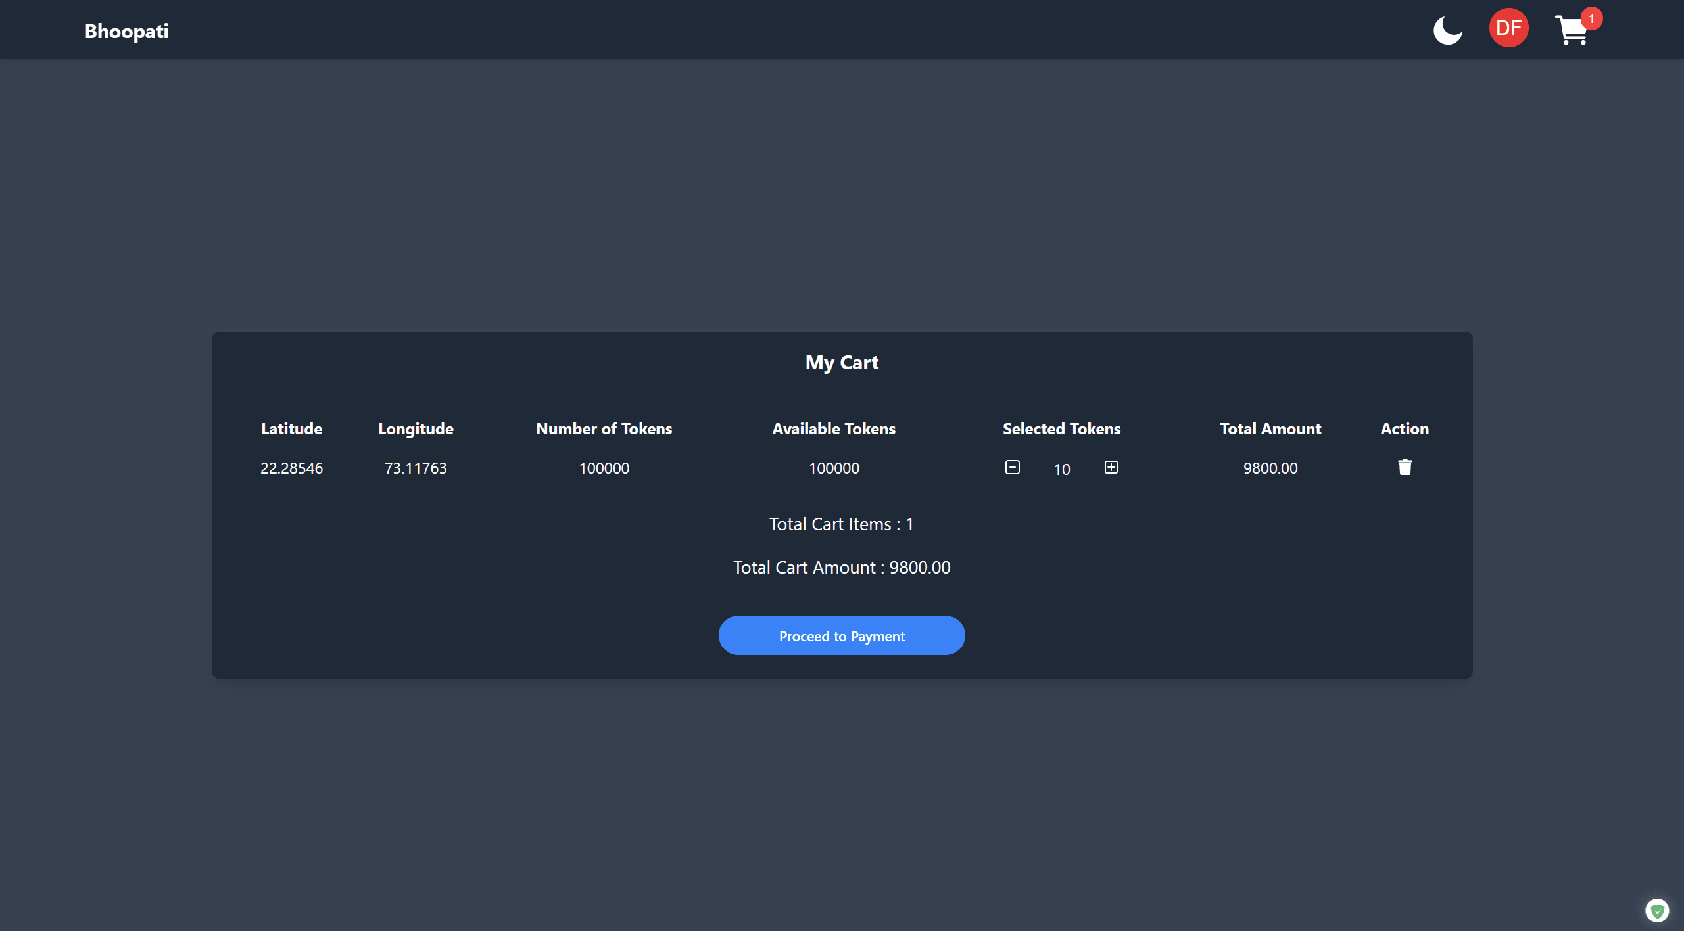Delete the cart item using trash icon
The height and width of the screenshot is (931, 1684).
coord(1405,467)
